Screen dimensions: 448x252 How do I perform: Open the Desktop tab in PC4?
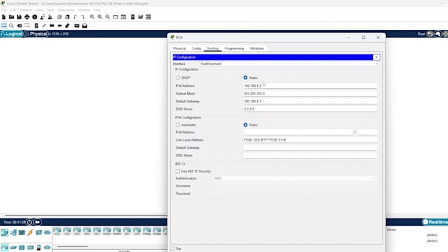click(213, 49)
